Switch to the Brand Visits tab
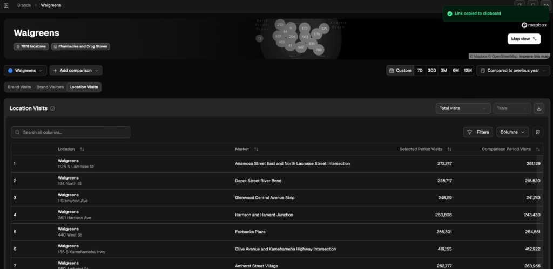The width and height of the screenshot is (553, 269). (x=19, y=87)
